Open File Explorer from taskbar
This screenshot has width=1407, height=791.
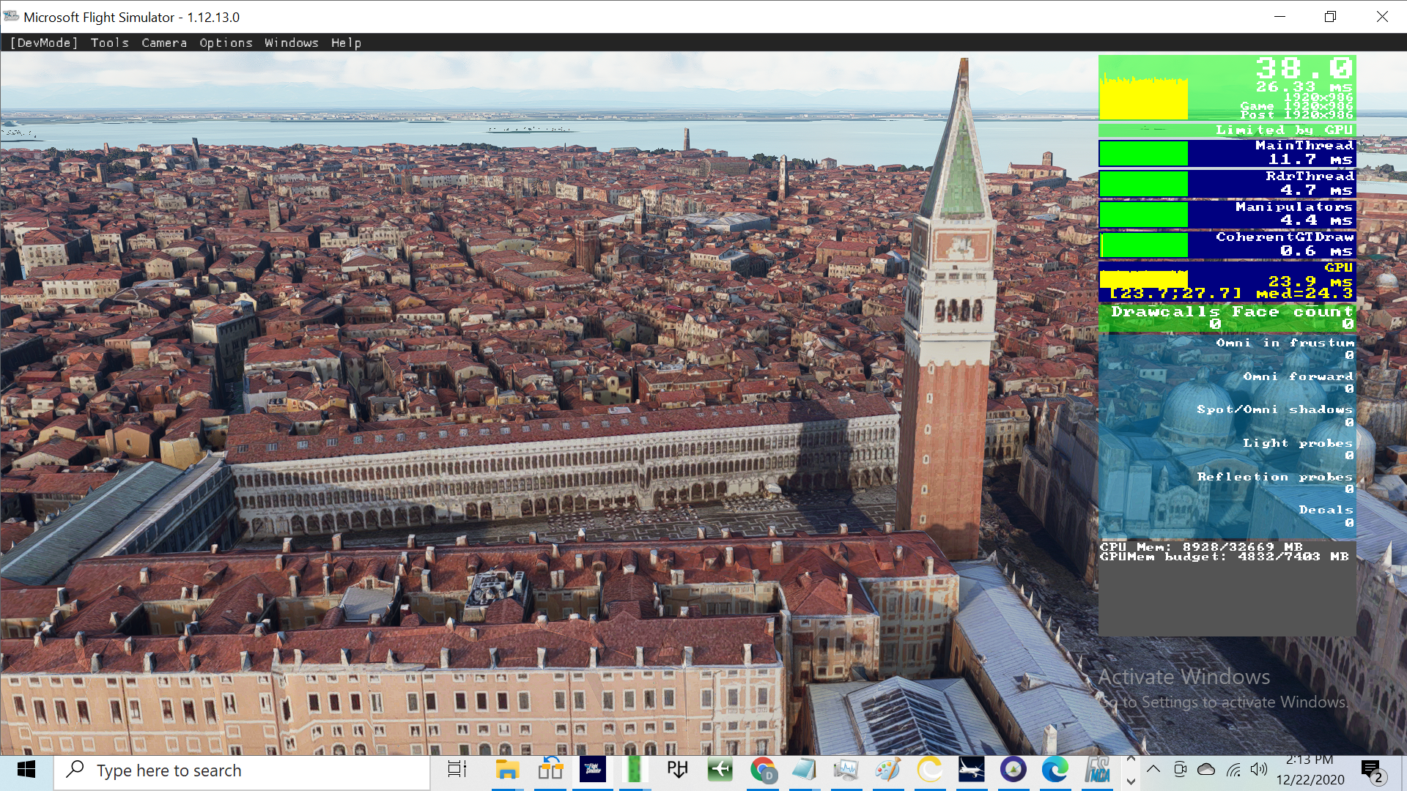tap(507, 770)
